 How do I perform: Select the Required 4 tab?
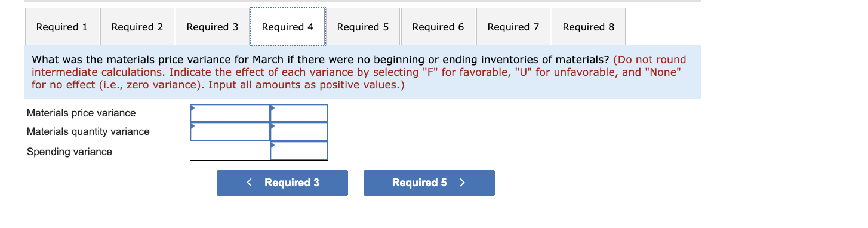tap(288, 27)
